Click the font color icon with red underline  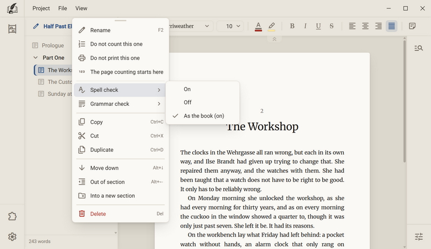pyautogui.click(x=258, y=27)
